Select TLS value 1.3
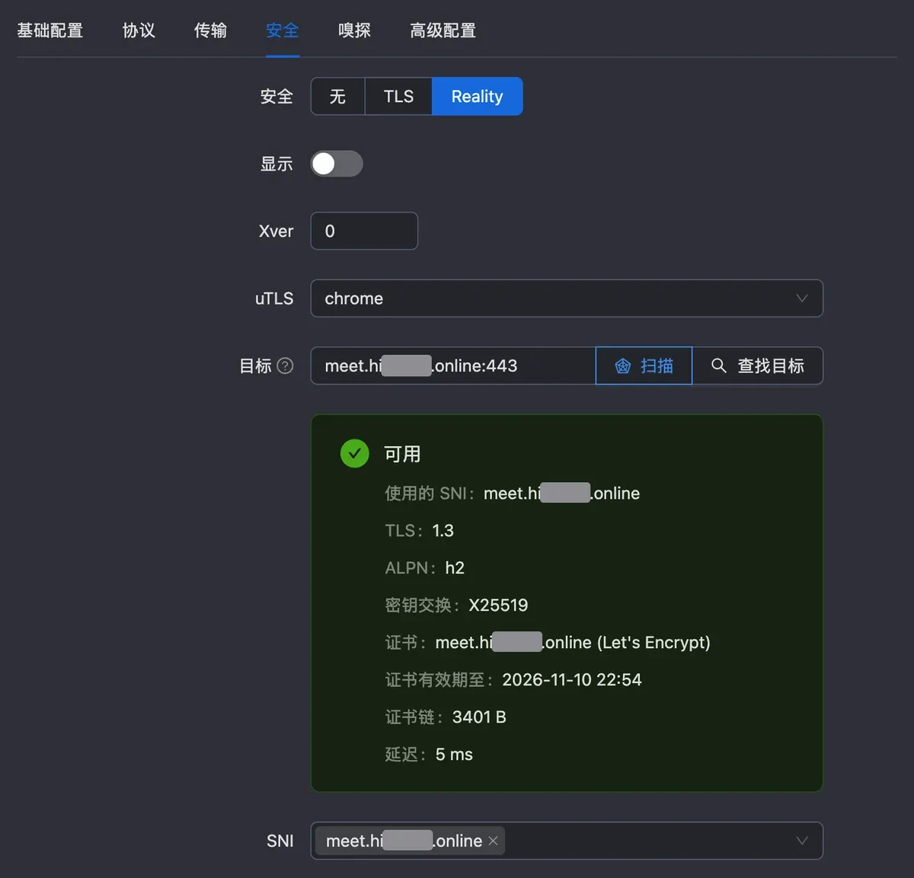The image size is (914, 878). point(443,531)
